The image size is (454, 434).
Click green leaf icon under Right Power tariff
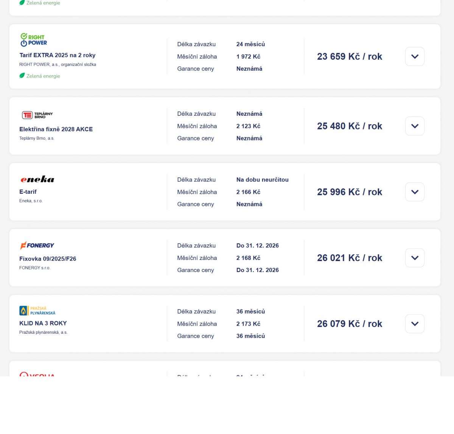(22, 76)
